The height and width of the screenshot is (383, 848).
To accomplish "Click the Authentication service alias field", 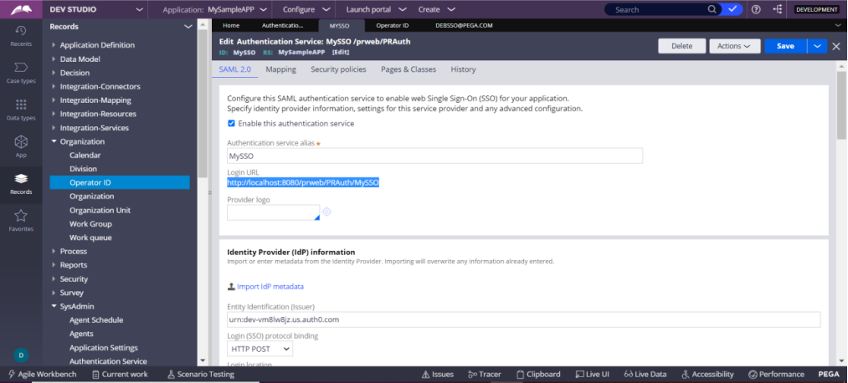I will [434, 156].
